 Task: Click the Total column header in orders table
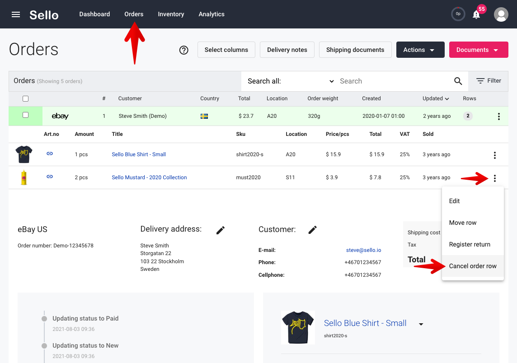244,98
